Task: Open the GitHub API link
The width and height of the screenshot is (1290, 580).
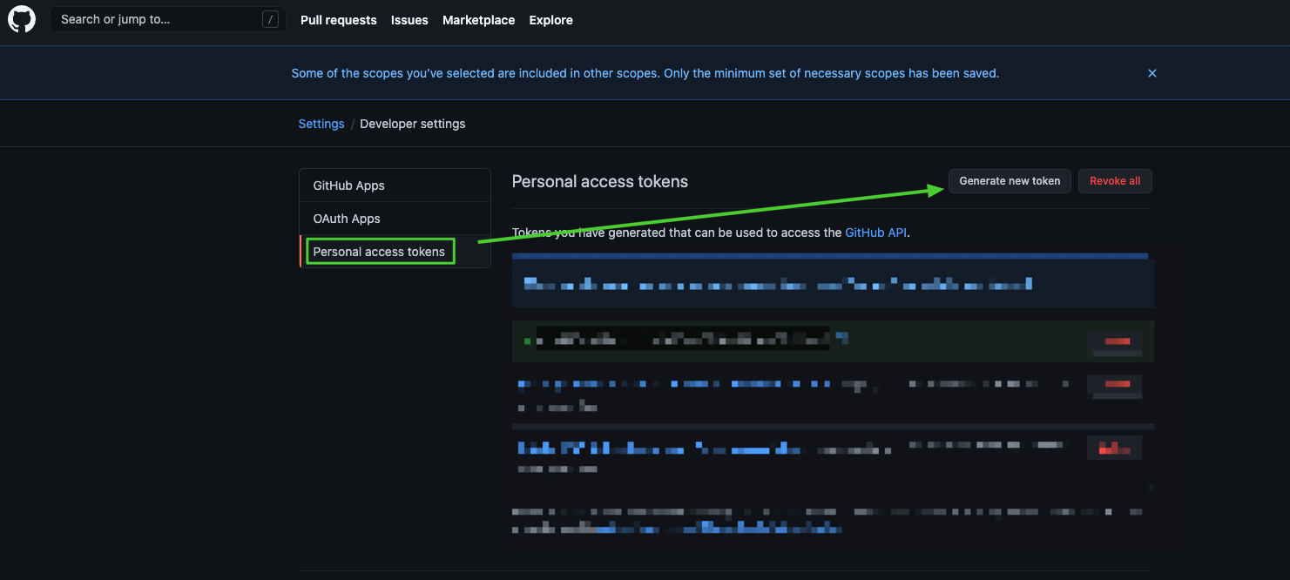Action: point(876,233)
